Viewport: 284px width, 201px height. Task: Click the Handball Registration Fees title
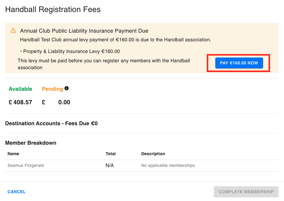tap(53, 9)
